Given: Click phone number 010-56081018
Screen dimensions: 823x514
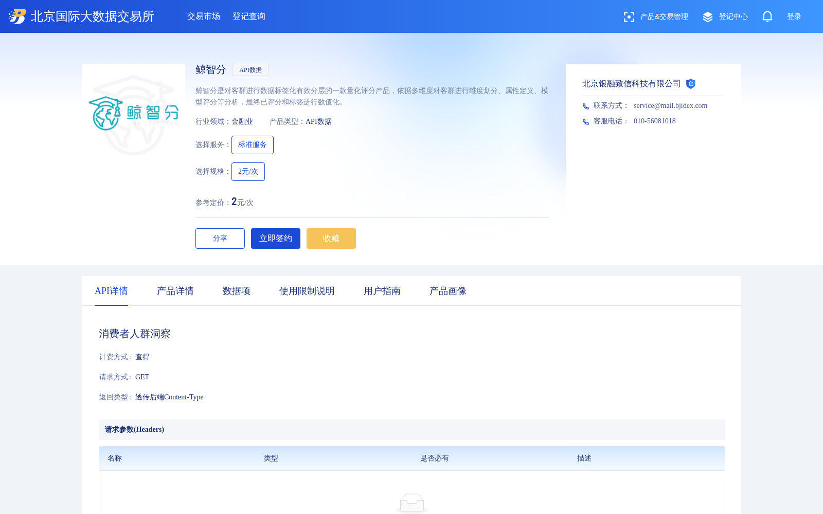Looking at the screenshot, I should click(x=655, y=121).
